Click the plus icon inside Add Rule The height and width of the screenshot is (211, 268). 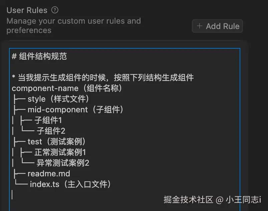tap(200, 26)
